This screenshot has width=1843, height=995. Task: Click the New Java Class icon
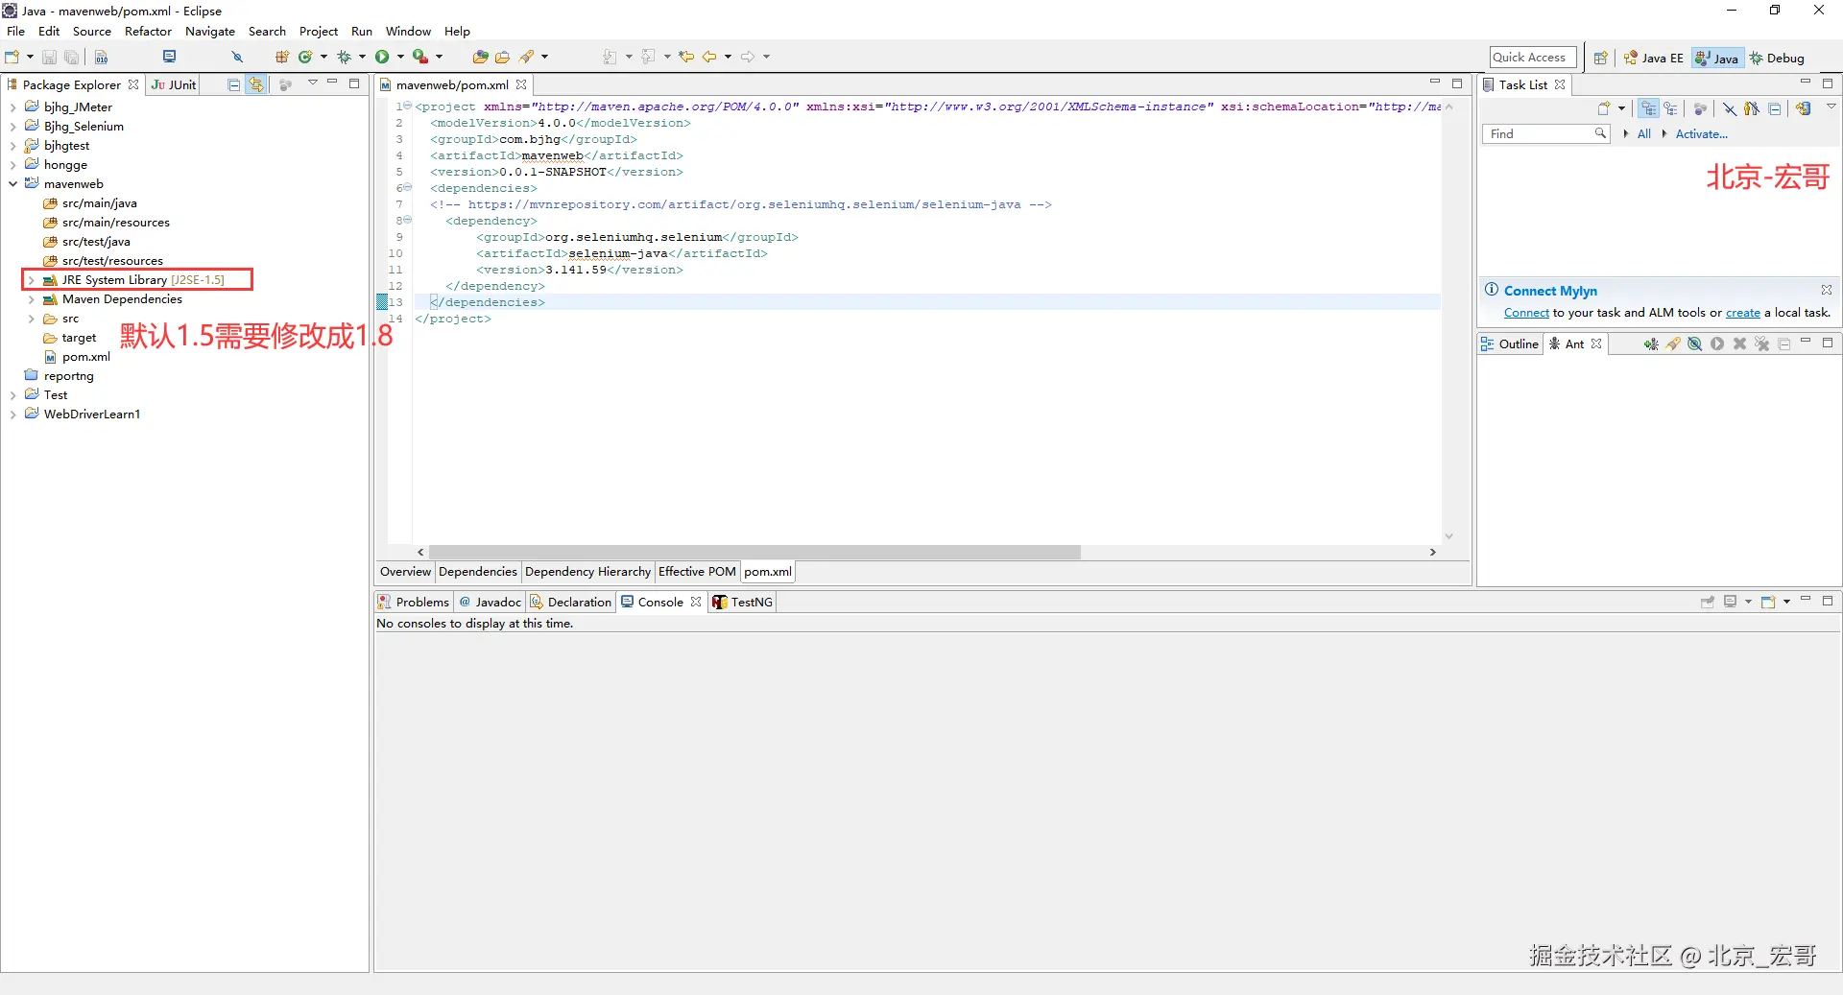click(305, 58)
